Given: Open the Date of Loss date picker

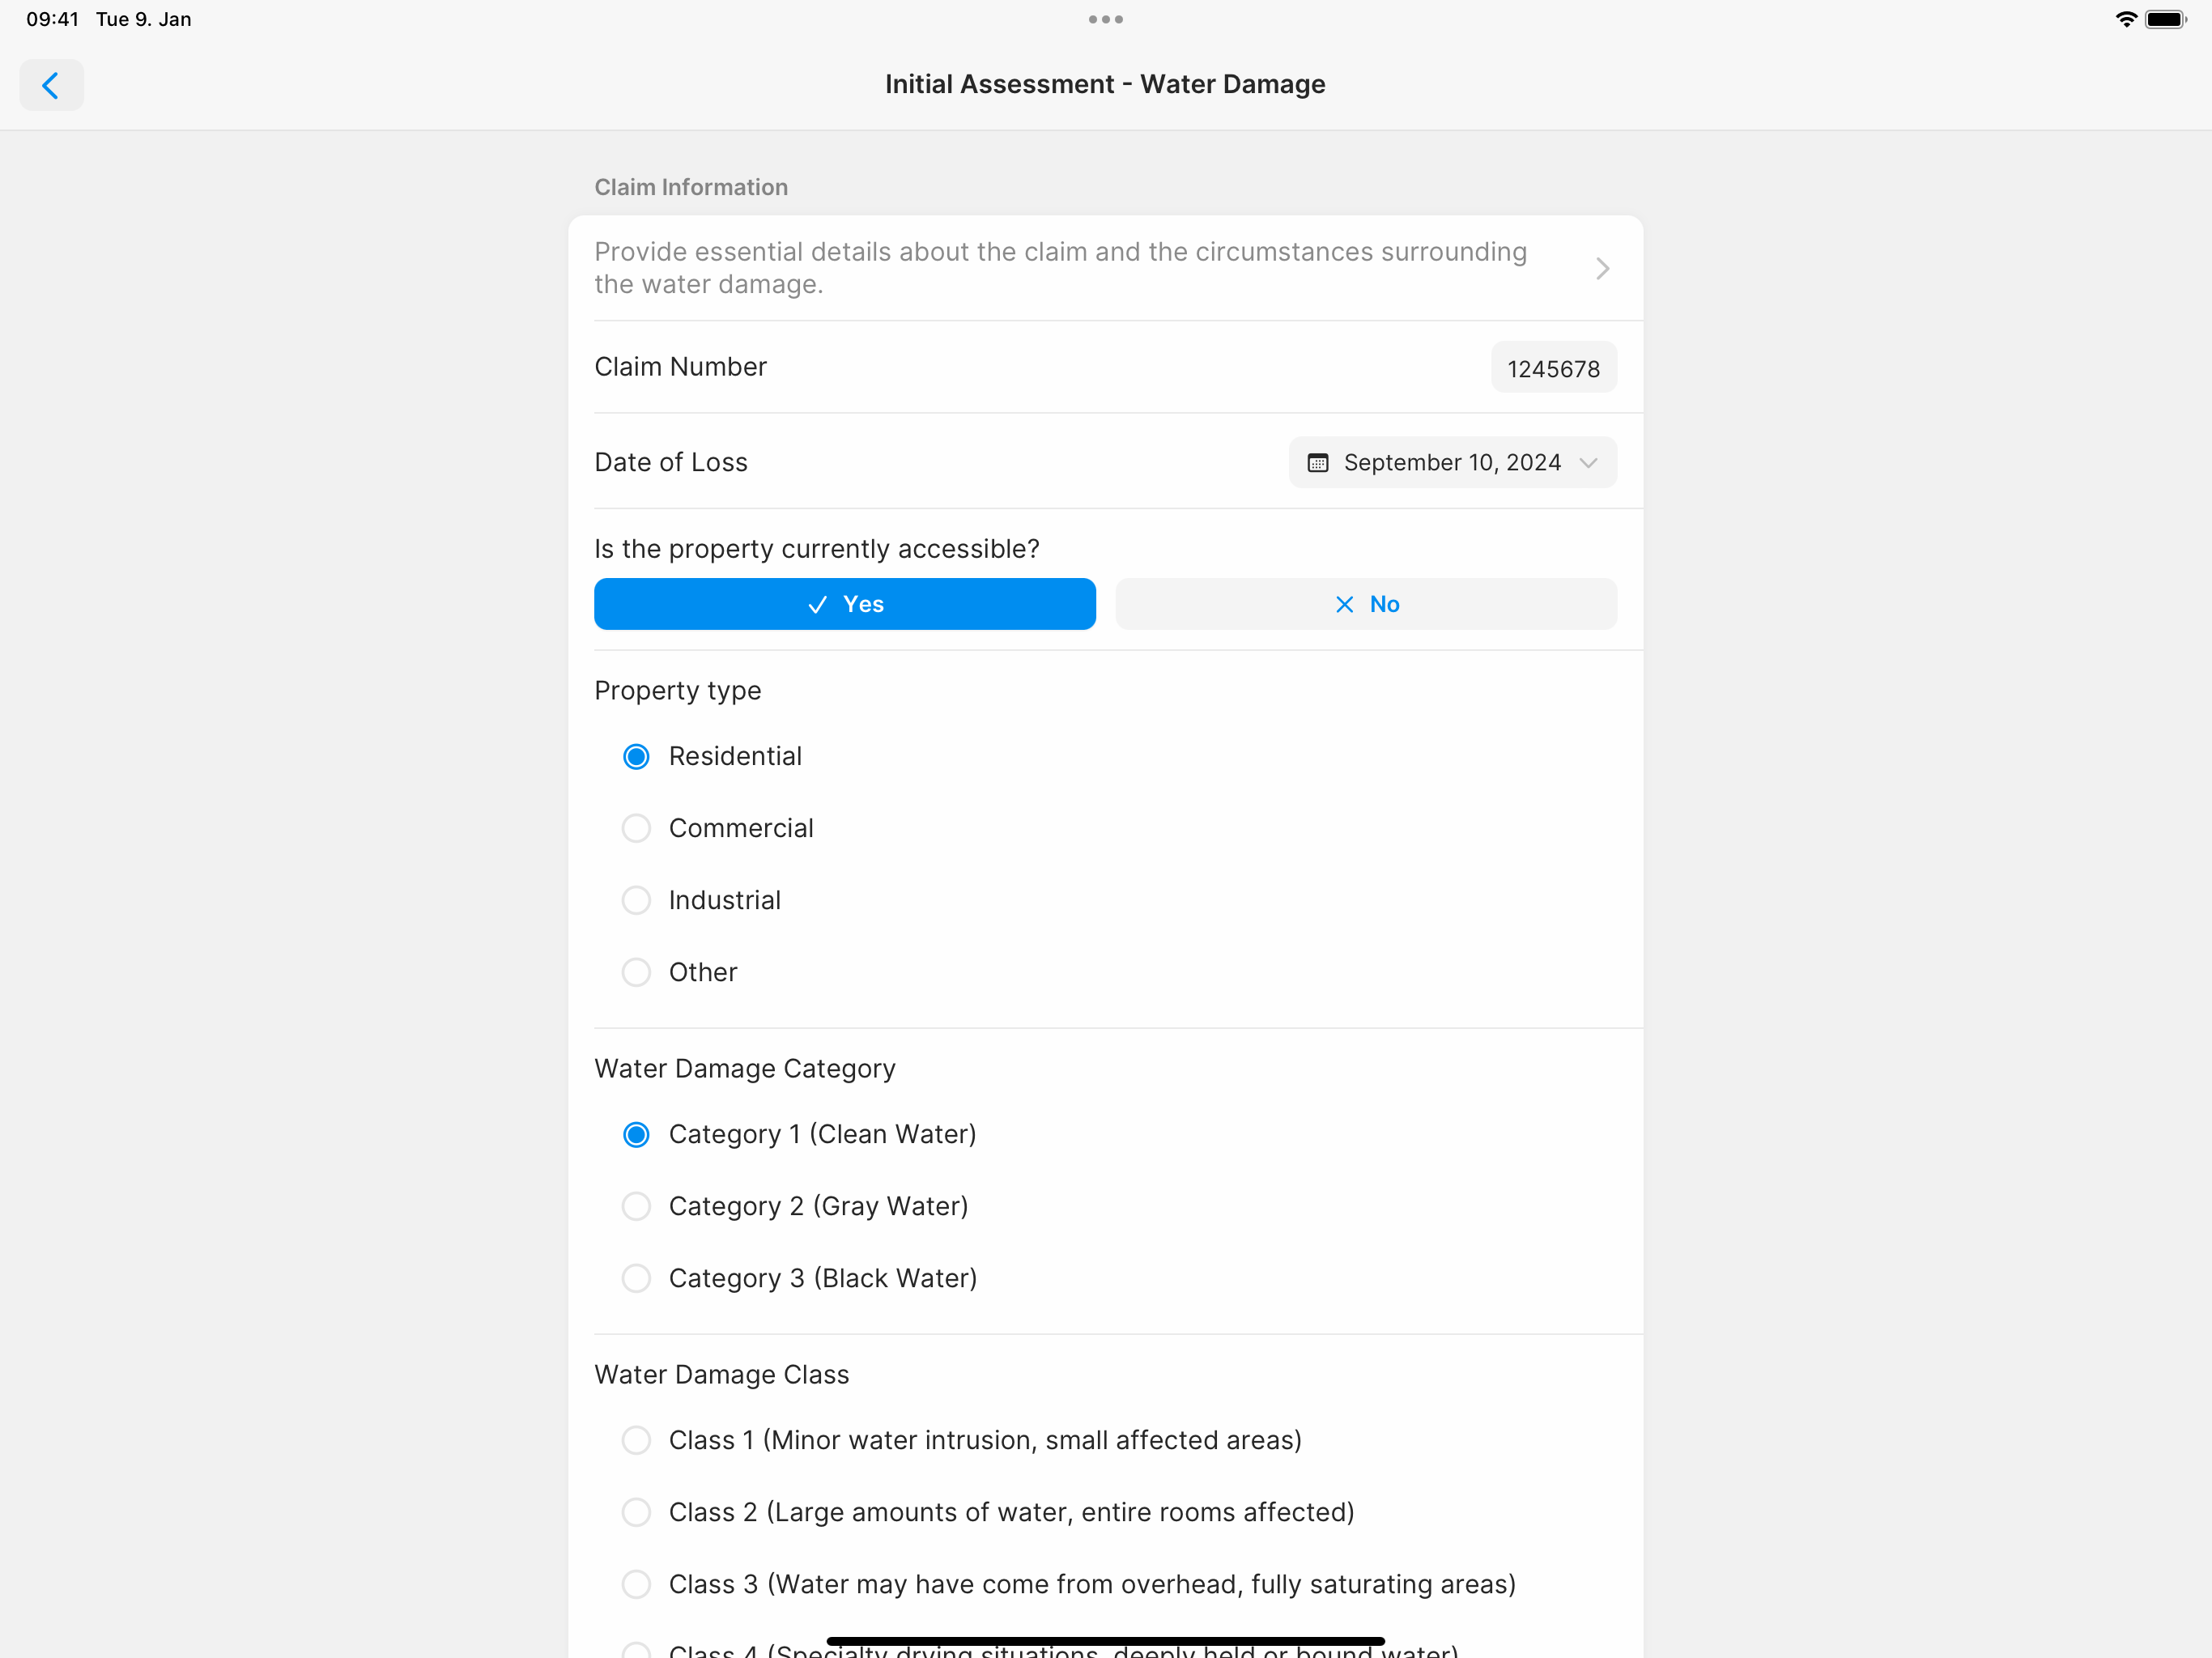Looking at the screenshot, I should point(1451,462).
